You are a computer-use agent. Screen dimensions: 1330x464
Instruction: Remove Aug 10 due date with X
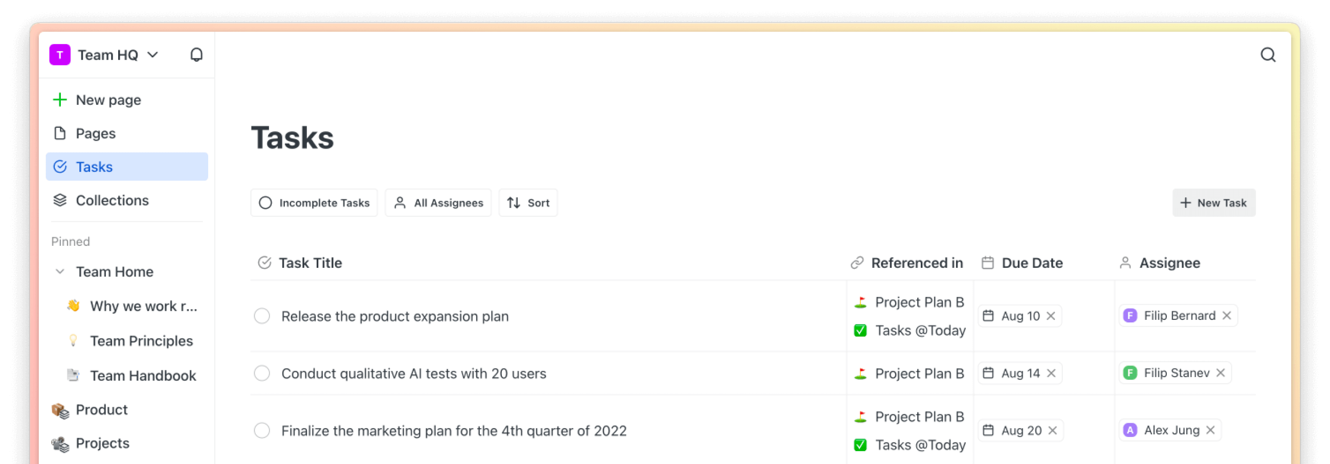(1051, 315)
